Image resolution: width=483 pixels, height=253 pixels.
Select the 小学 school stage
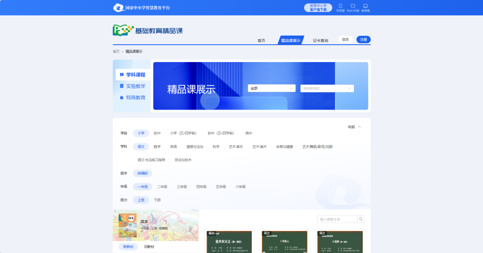pos(141,133)
